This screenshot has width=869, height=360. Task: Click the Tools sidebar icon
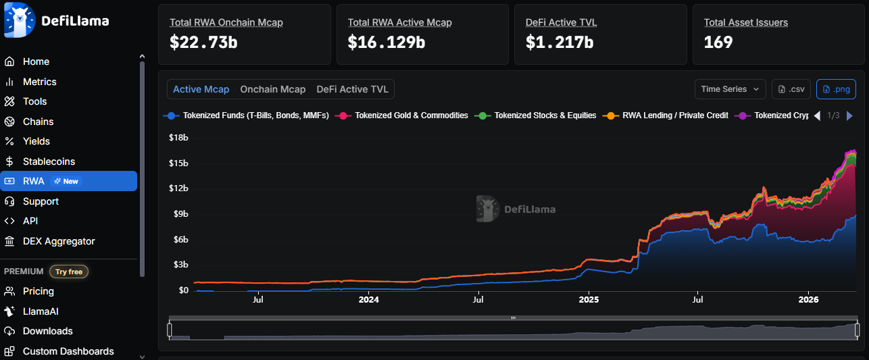pyautogui.click(x=9, y=101)
